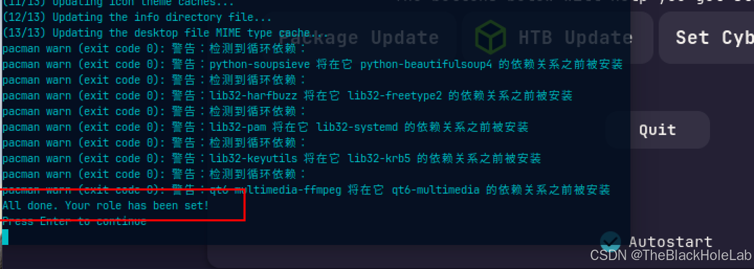
Task: Click the cyan terminal cursor block
Action: (5, 237)
